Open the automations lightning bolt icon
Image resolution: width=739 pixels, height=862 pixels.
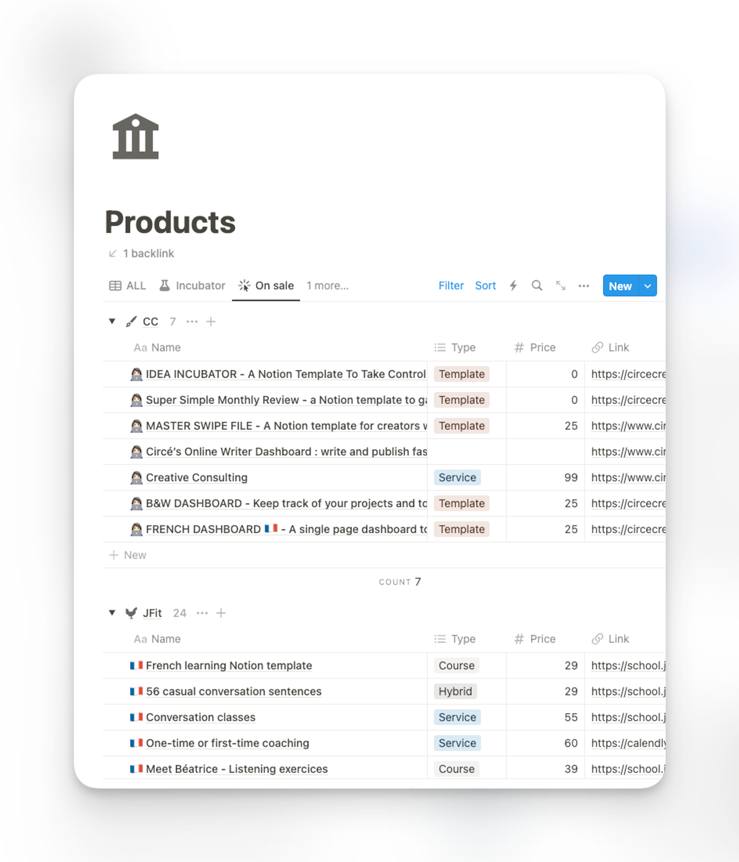513,286
